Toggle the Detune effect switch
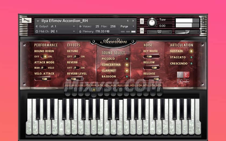The height and width of the screenshot is (141, 226). (76, 57)
